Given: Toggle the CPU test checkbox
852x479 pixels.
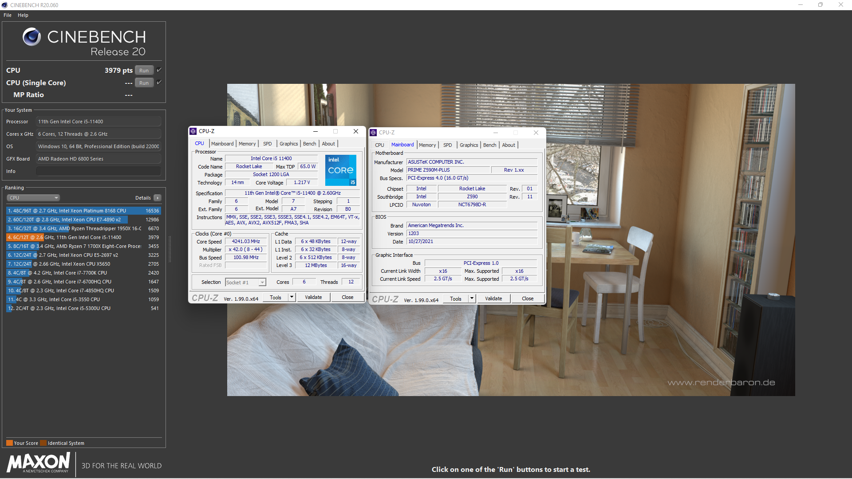Looking at the screenshot, I should click(x=159, y=70).
